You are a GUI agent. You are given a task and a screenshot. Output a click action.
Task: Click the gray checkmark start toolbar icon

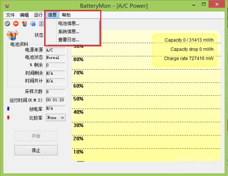point(7,24)
